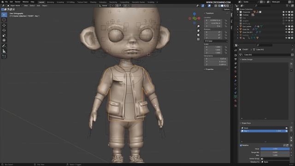Screen dimensions: 295x166
Task: Click the Blender logo menu icon
Action: (2, 2)
